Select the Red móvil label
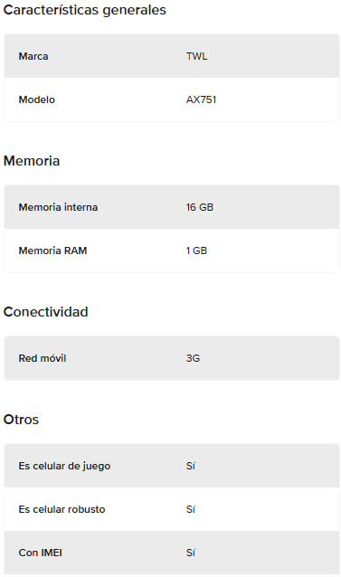 point(43,358)
